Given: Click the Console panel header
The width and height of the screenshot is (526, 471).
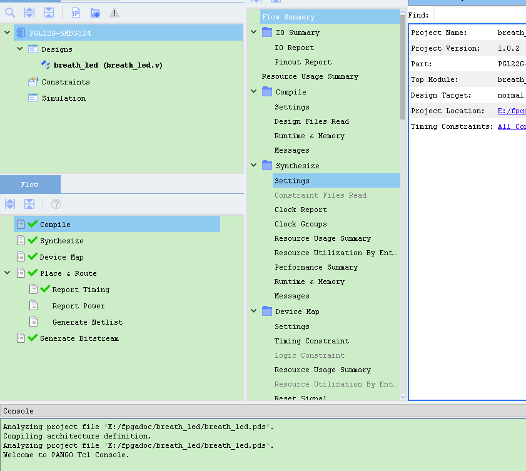Looking at the screenshot, I should tap(263, 411).
